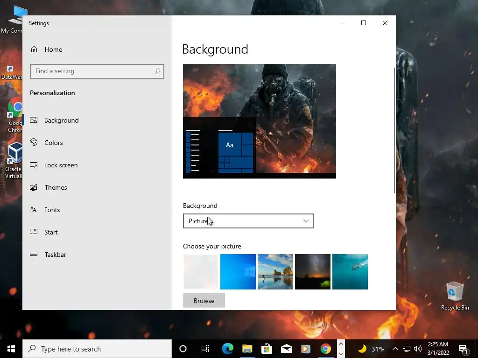Click the magnifier icon in Find a setting
This screenshot has width=478, height=358.
157,71
